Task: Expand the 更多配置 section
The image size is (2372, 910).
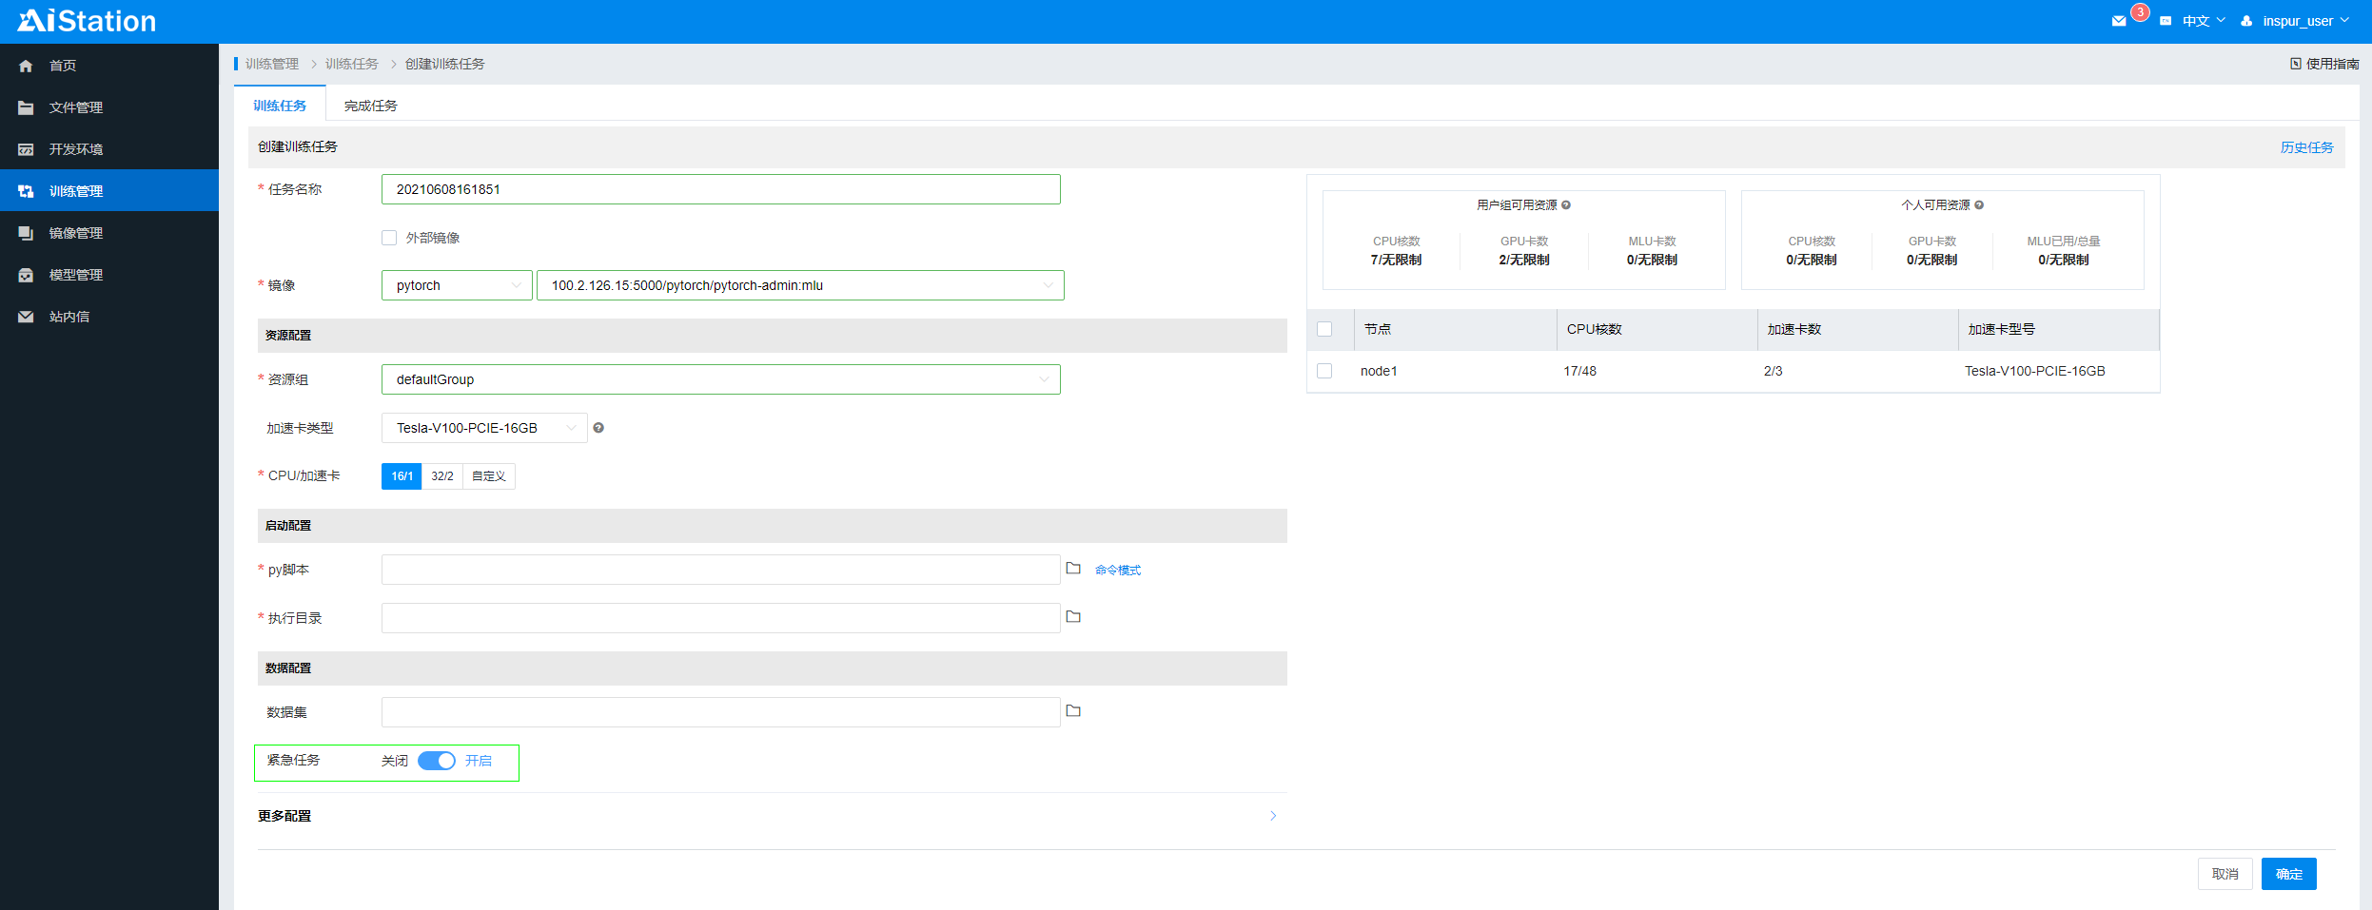Action: (1273, 816)
